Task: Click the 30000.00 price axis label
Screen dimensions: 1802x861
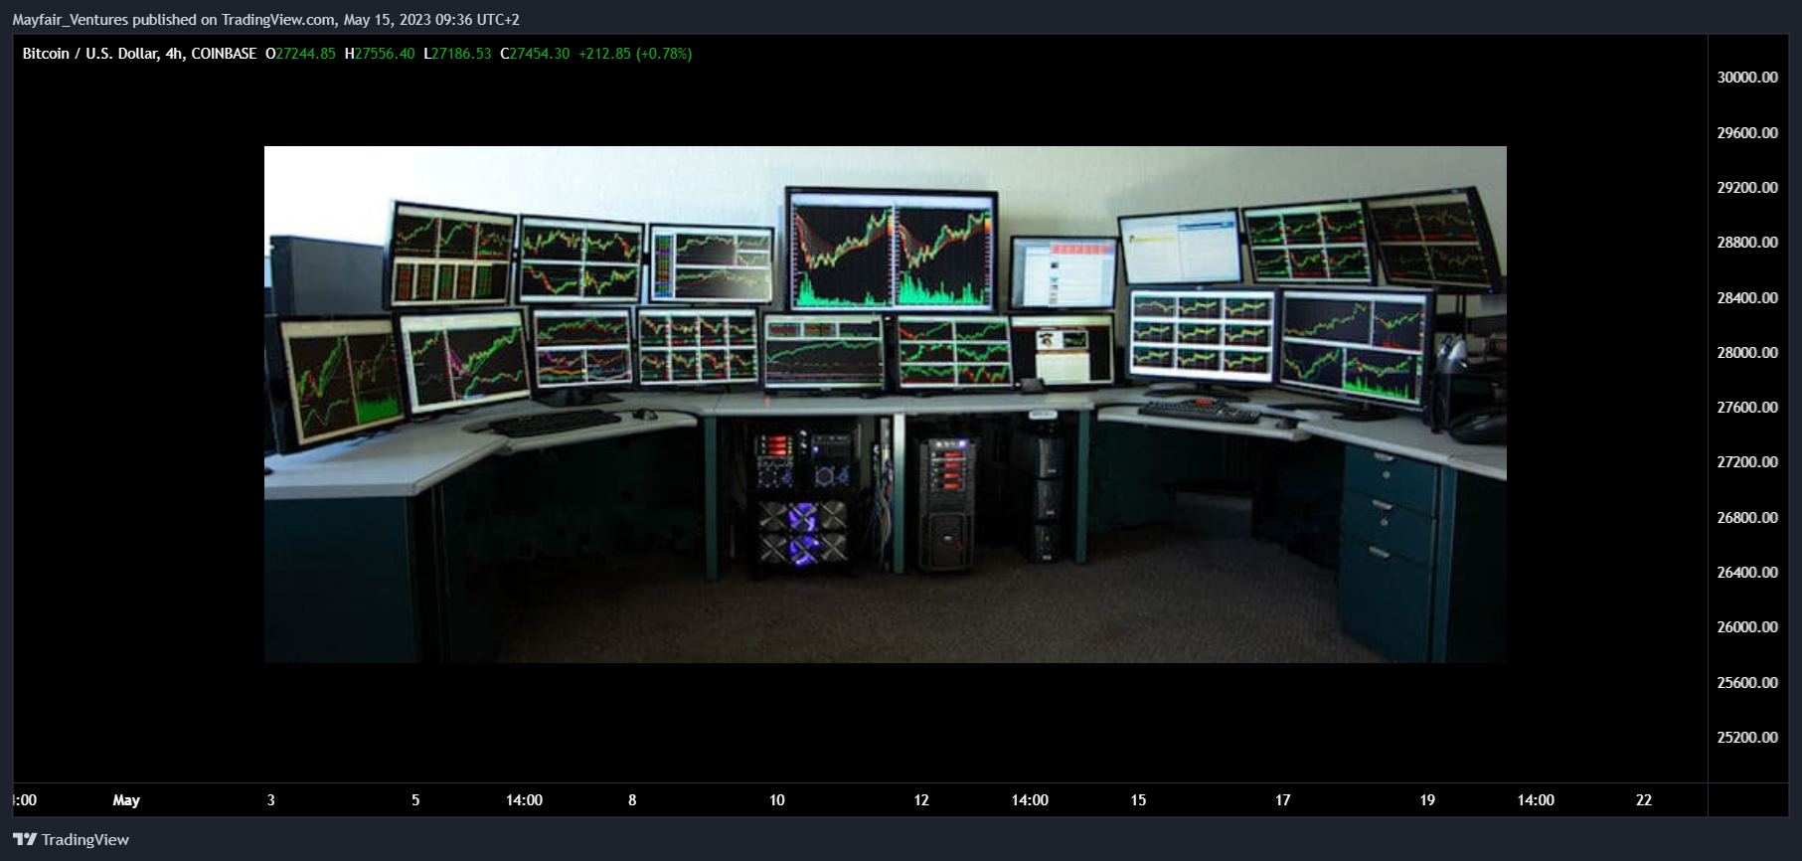Action: (1747, 78)
